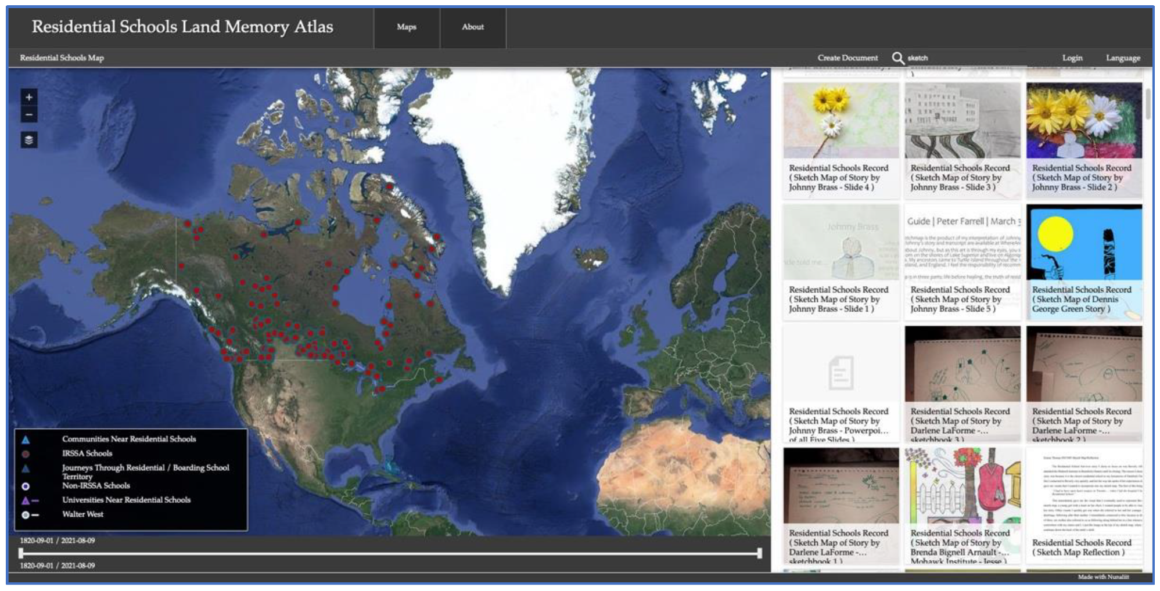Click the left handle of the time slider
The height and width of the screenshot is (591, 1160).
21,553
